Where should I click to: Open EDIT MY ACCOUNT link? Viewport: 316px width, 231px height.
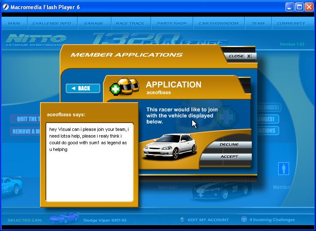[208, 220]
